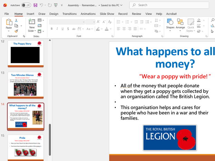This screenshot has width=215, height=161.
Task: Click Increase List Level icon
Action: pos(142,22)
